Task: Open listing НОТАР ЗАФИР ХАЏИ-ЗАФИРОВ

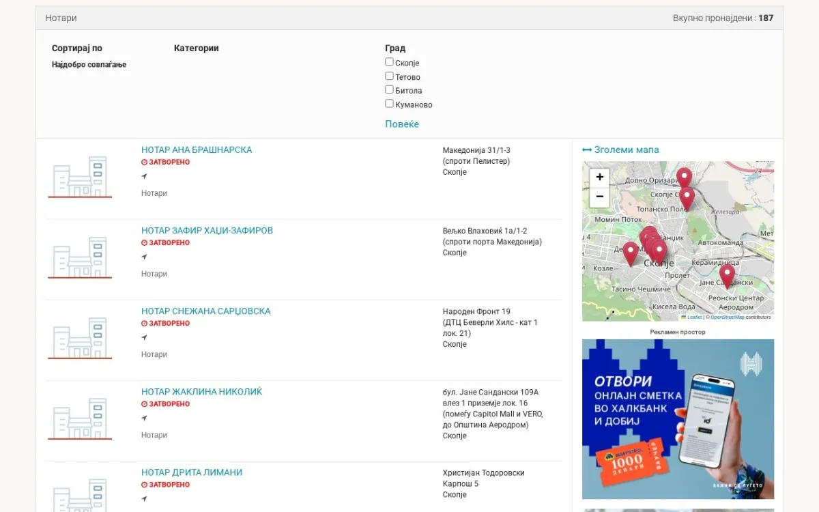Action: (207, 231)
